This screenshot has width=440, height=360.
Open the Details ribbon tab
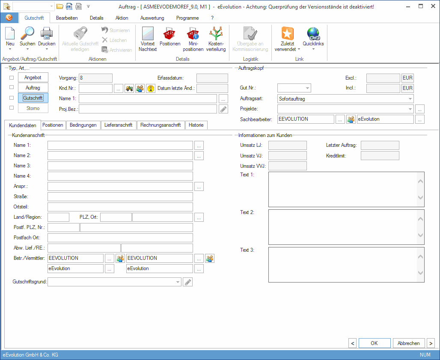pyautogui.click(x=97, y=18)
